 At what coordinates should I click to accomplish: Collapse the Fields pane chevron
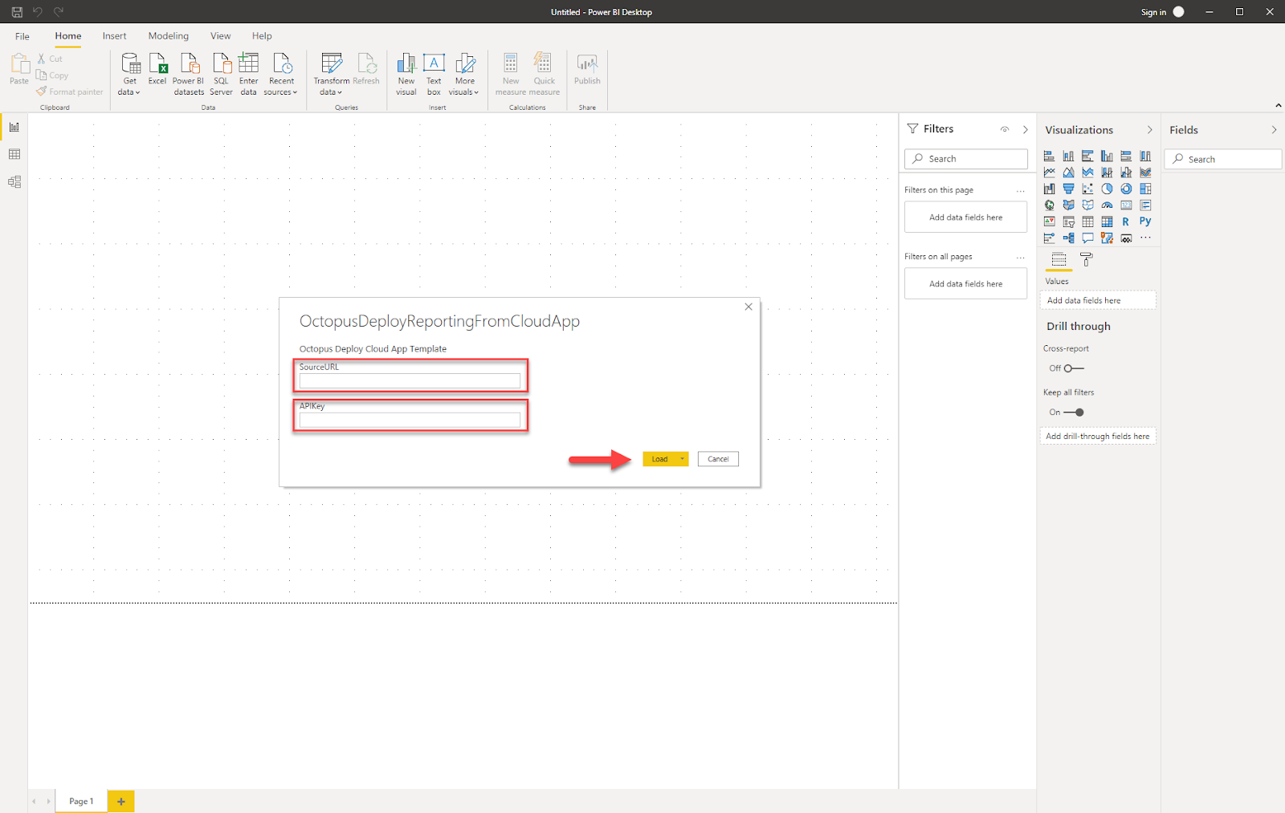click(x=1274, y=130)
